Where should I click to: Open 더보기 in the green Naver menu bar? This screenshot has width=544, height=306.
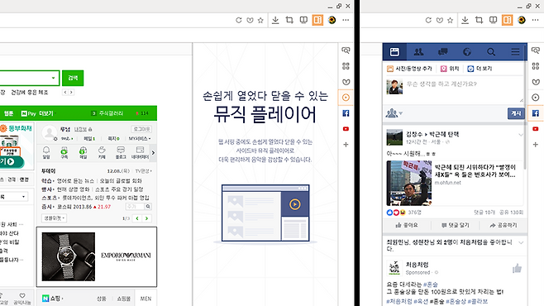[46, 113]
